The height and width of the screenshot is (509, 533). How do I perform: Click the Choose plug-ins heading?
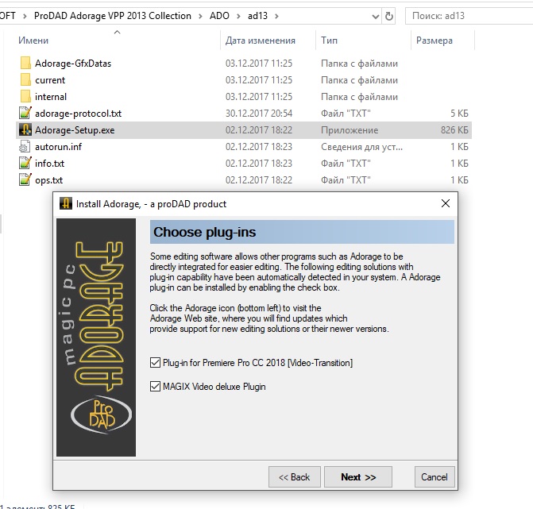pos(205,232)
